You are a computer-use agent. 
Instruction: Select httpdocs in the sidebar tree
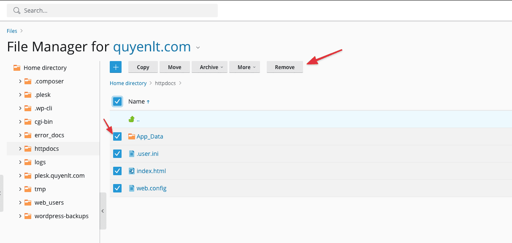[x=46, y=149]
